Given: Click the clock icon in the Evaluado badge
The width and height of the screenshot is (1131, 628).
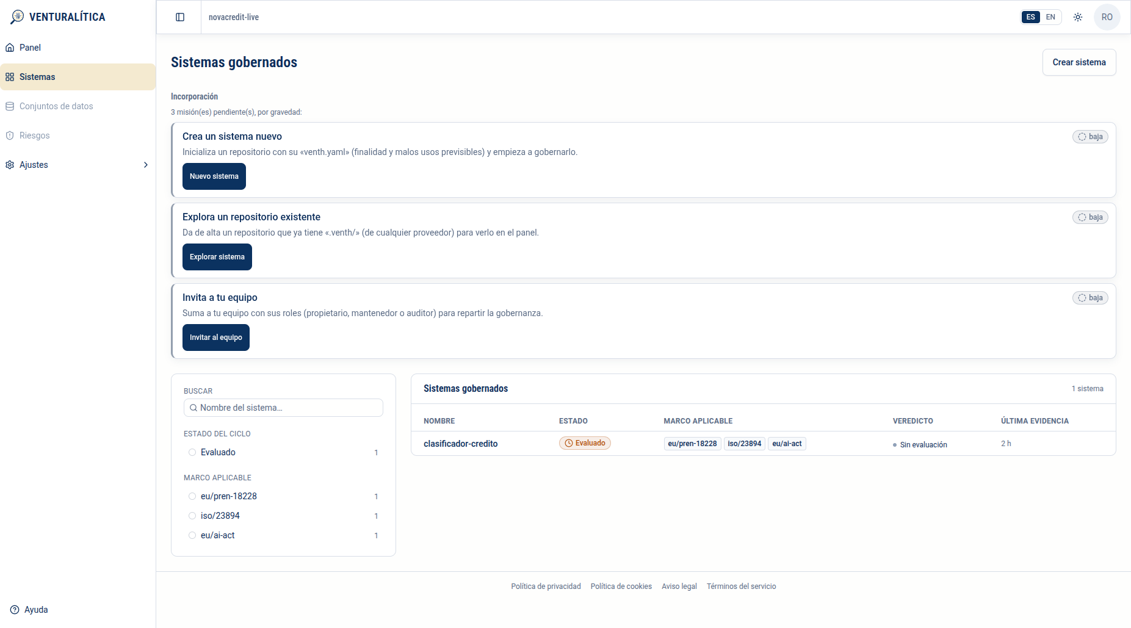Looking at the screenshot, I should click(569, 444).
